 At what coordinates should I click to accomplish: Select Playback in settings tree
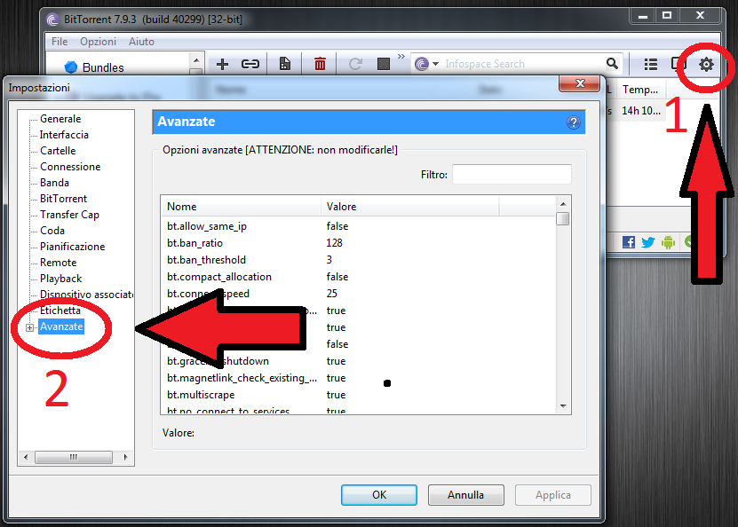point(60,279)
